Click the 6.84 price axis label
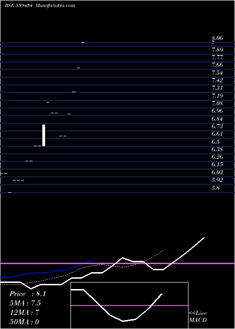The height and width of the screenshot is (329, 235). tap(217, 119)
